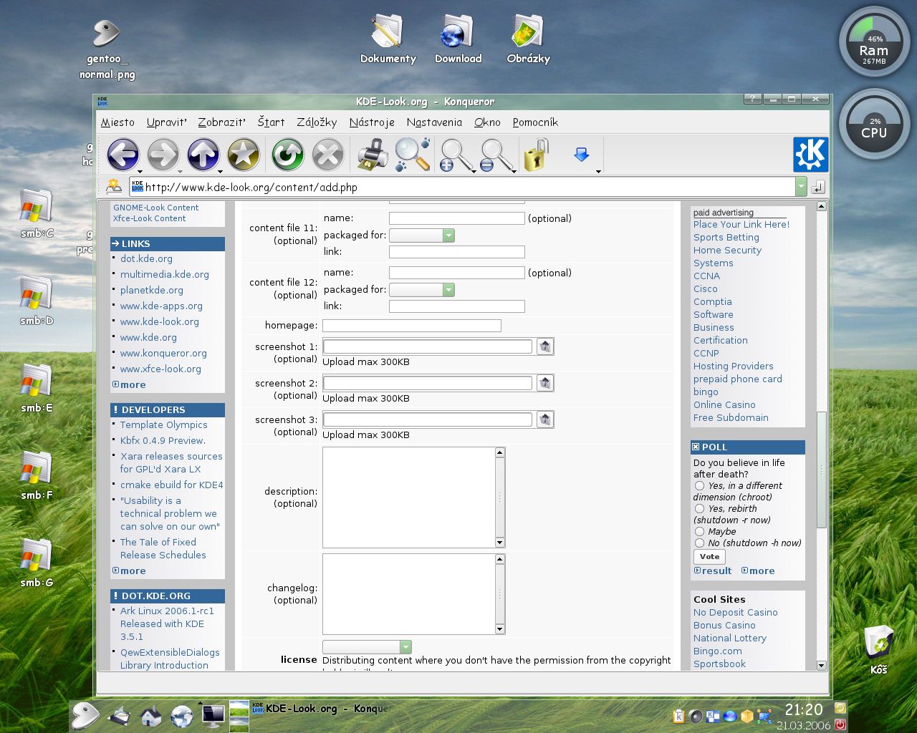Open the terminal monitor icon in panel
Viewport: 917px width, 733px height.
pyautogui.click(x=213, y=715)
